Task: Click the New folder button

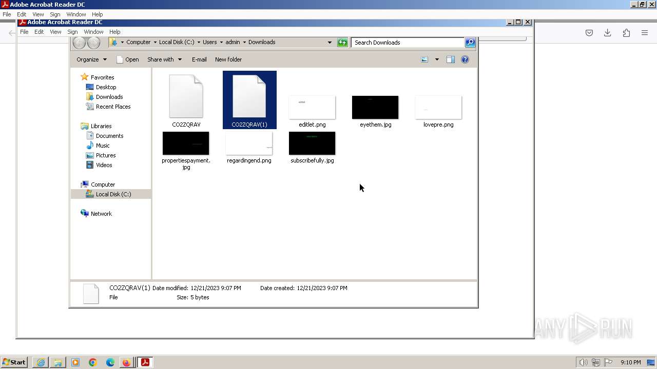Action: (228, 59)
